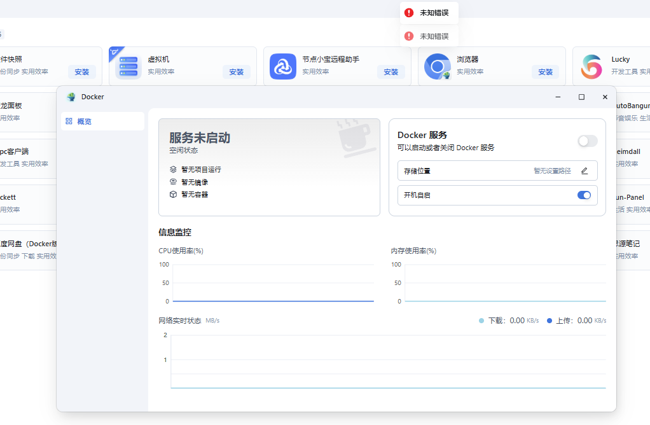
Task: Click the cube icon beside 暂无容器
Action: tap(173, 194)
